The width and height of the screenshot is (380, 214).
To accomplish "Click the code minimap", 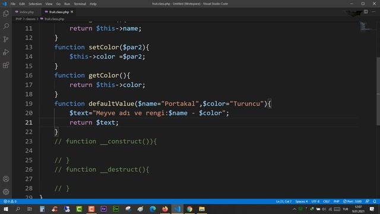I will [x=367, y=27].
